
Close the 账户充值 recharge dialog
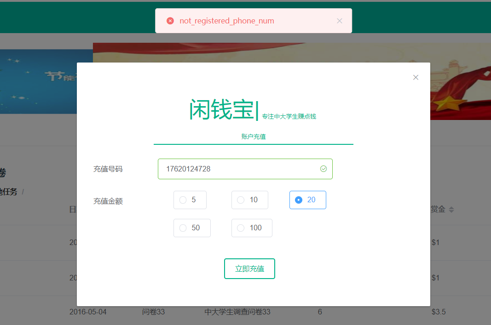(416, 77)
